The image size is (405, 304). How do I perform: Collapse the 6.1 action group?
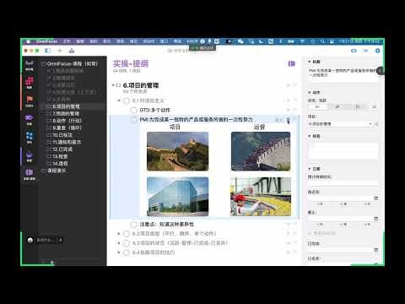pos(119,100)
